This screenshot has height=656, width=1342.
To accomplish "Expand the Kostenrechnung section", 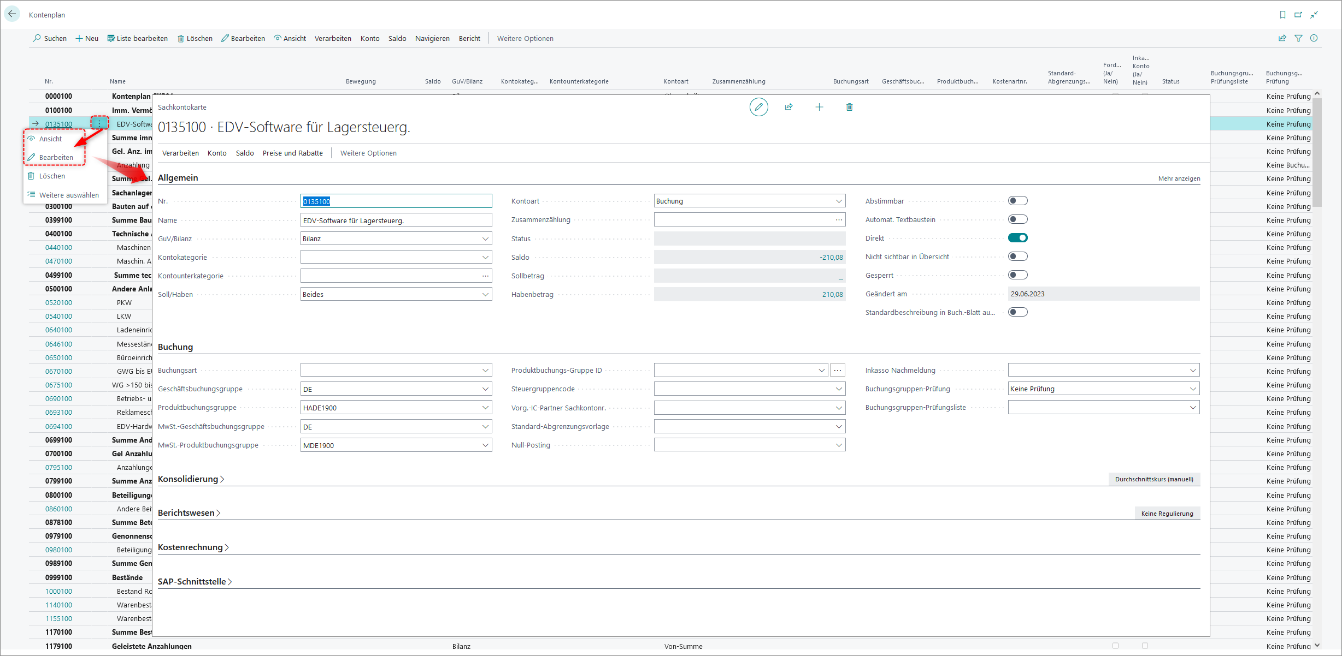I will tap(193, 547).
